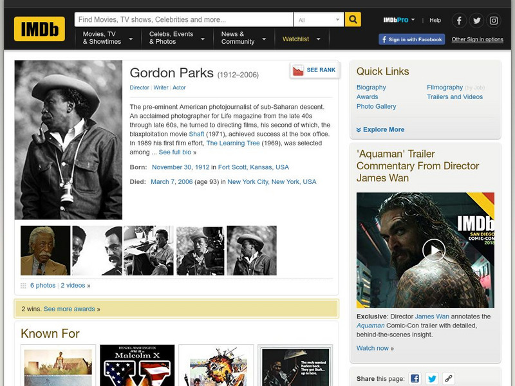Click See full bio link
Image resolution: width=515 pixels, height=386 pixels.
pyautogui.click(x=174, y=152)
